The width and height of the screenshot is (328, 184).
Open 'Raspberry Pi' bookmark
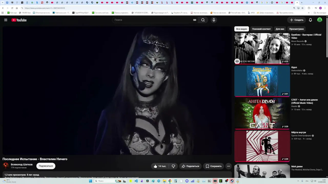[179, 13]
